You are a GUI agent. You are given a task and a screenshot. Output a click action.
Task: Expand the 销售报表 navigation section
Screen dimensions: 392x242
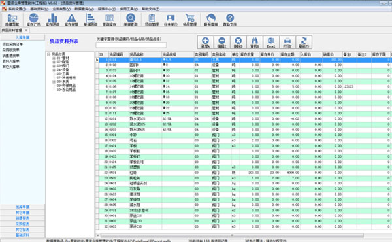[x=22, y=218]
